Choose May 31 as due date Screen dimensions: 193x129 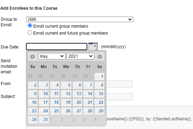coord(44,120)
